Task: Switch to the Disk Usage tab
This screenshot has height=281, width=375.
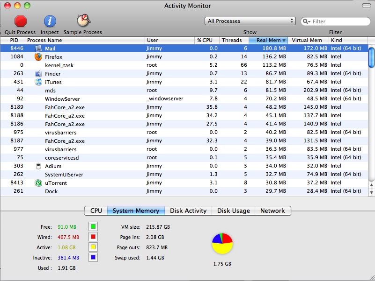Action: point(234,211)
